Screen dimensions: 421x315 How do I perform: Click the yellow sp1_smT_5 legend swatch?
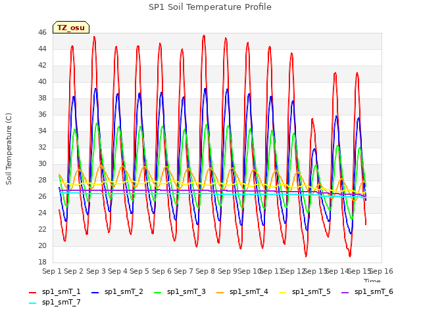click(282, 293)
